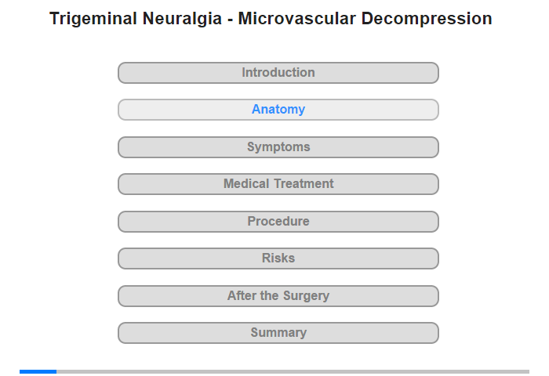Click the word Microvascular Decompression in the title
The height and width of the screenshot is (376, 549).
[365, 19]
